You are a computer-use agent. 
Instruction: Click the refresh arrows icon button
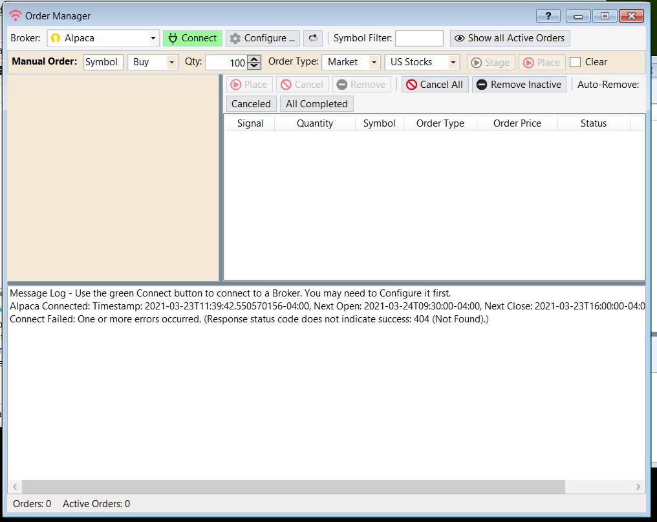coord(312,38)
